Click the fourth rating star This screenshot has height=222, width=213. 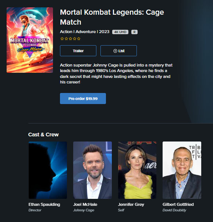pos(75,39)
